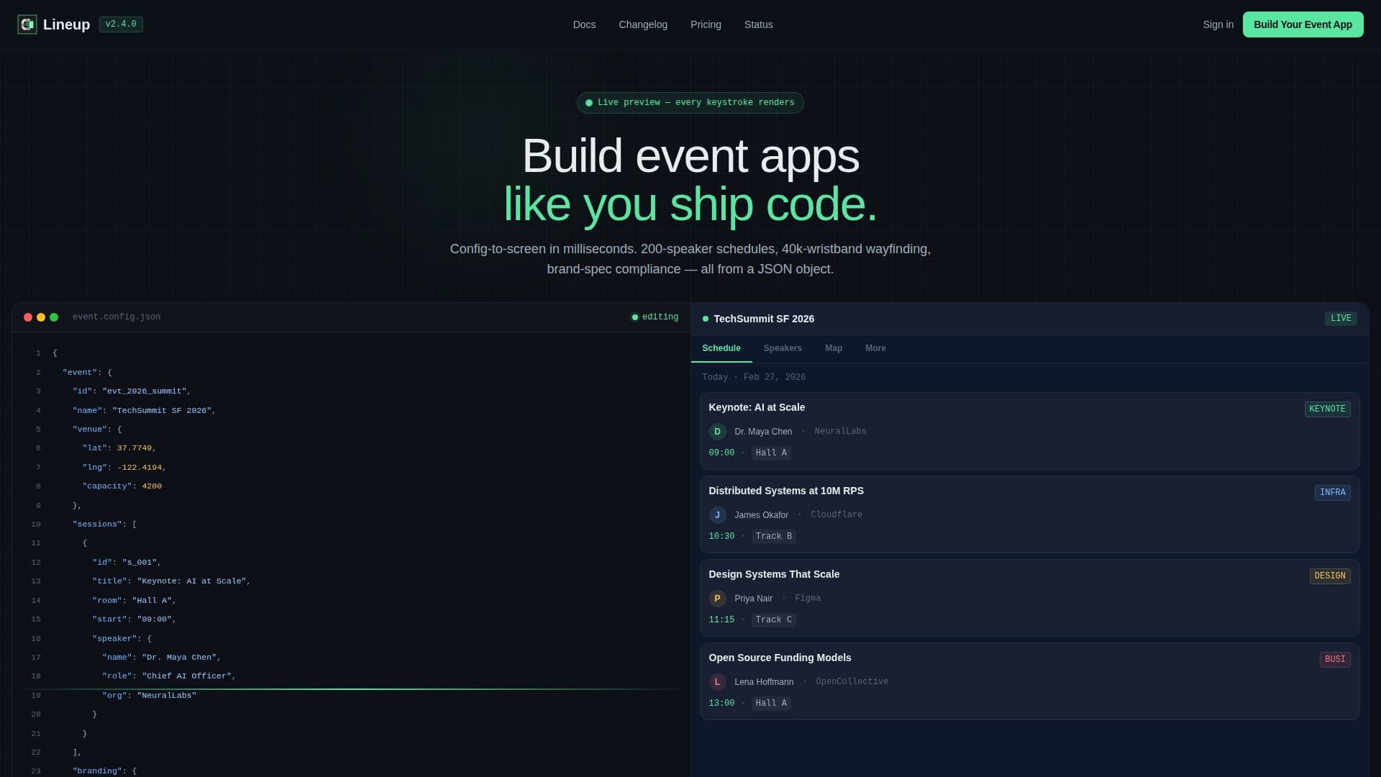Click the TechSummit SF 2026 title

tap(764, 319)
